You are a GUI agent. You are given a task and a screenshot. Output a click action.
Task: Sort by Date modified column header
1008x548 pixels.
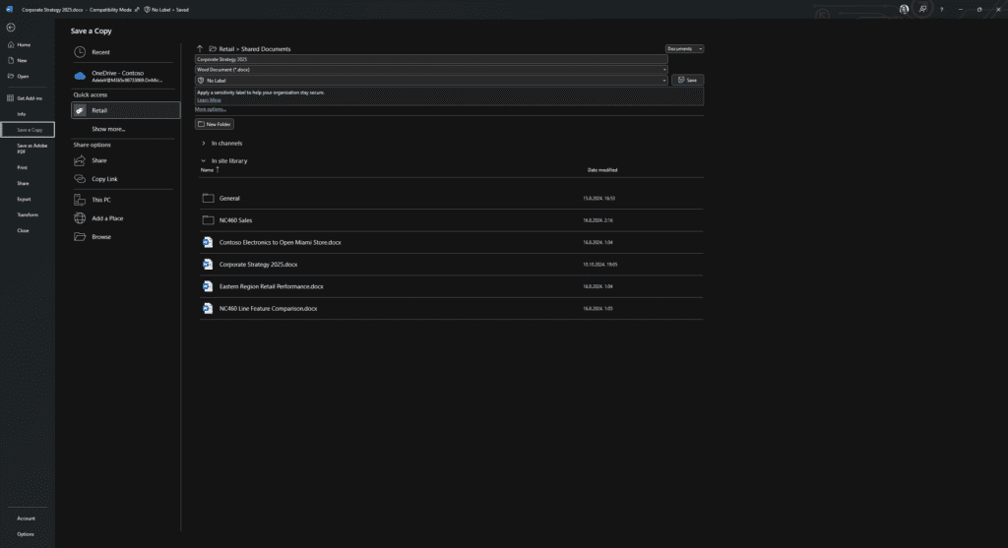coord(602,170)
